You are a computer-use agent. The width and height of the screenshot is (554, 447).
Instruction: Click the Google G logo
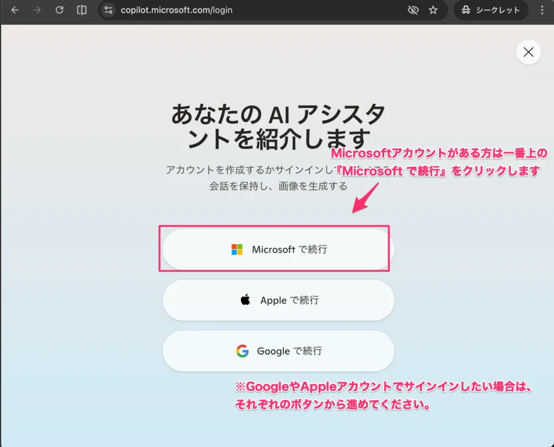point(242,351)
